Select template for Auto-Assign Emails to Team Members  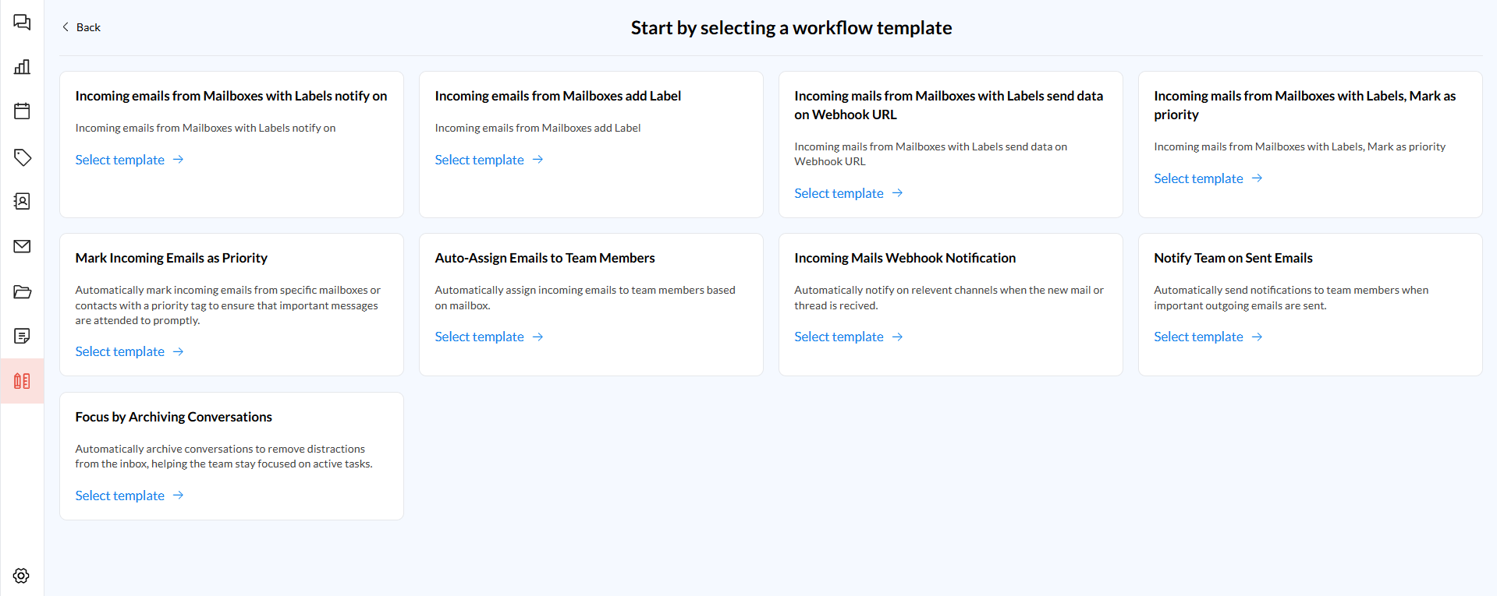pyautogui.click(x=488, y=337)
